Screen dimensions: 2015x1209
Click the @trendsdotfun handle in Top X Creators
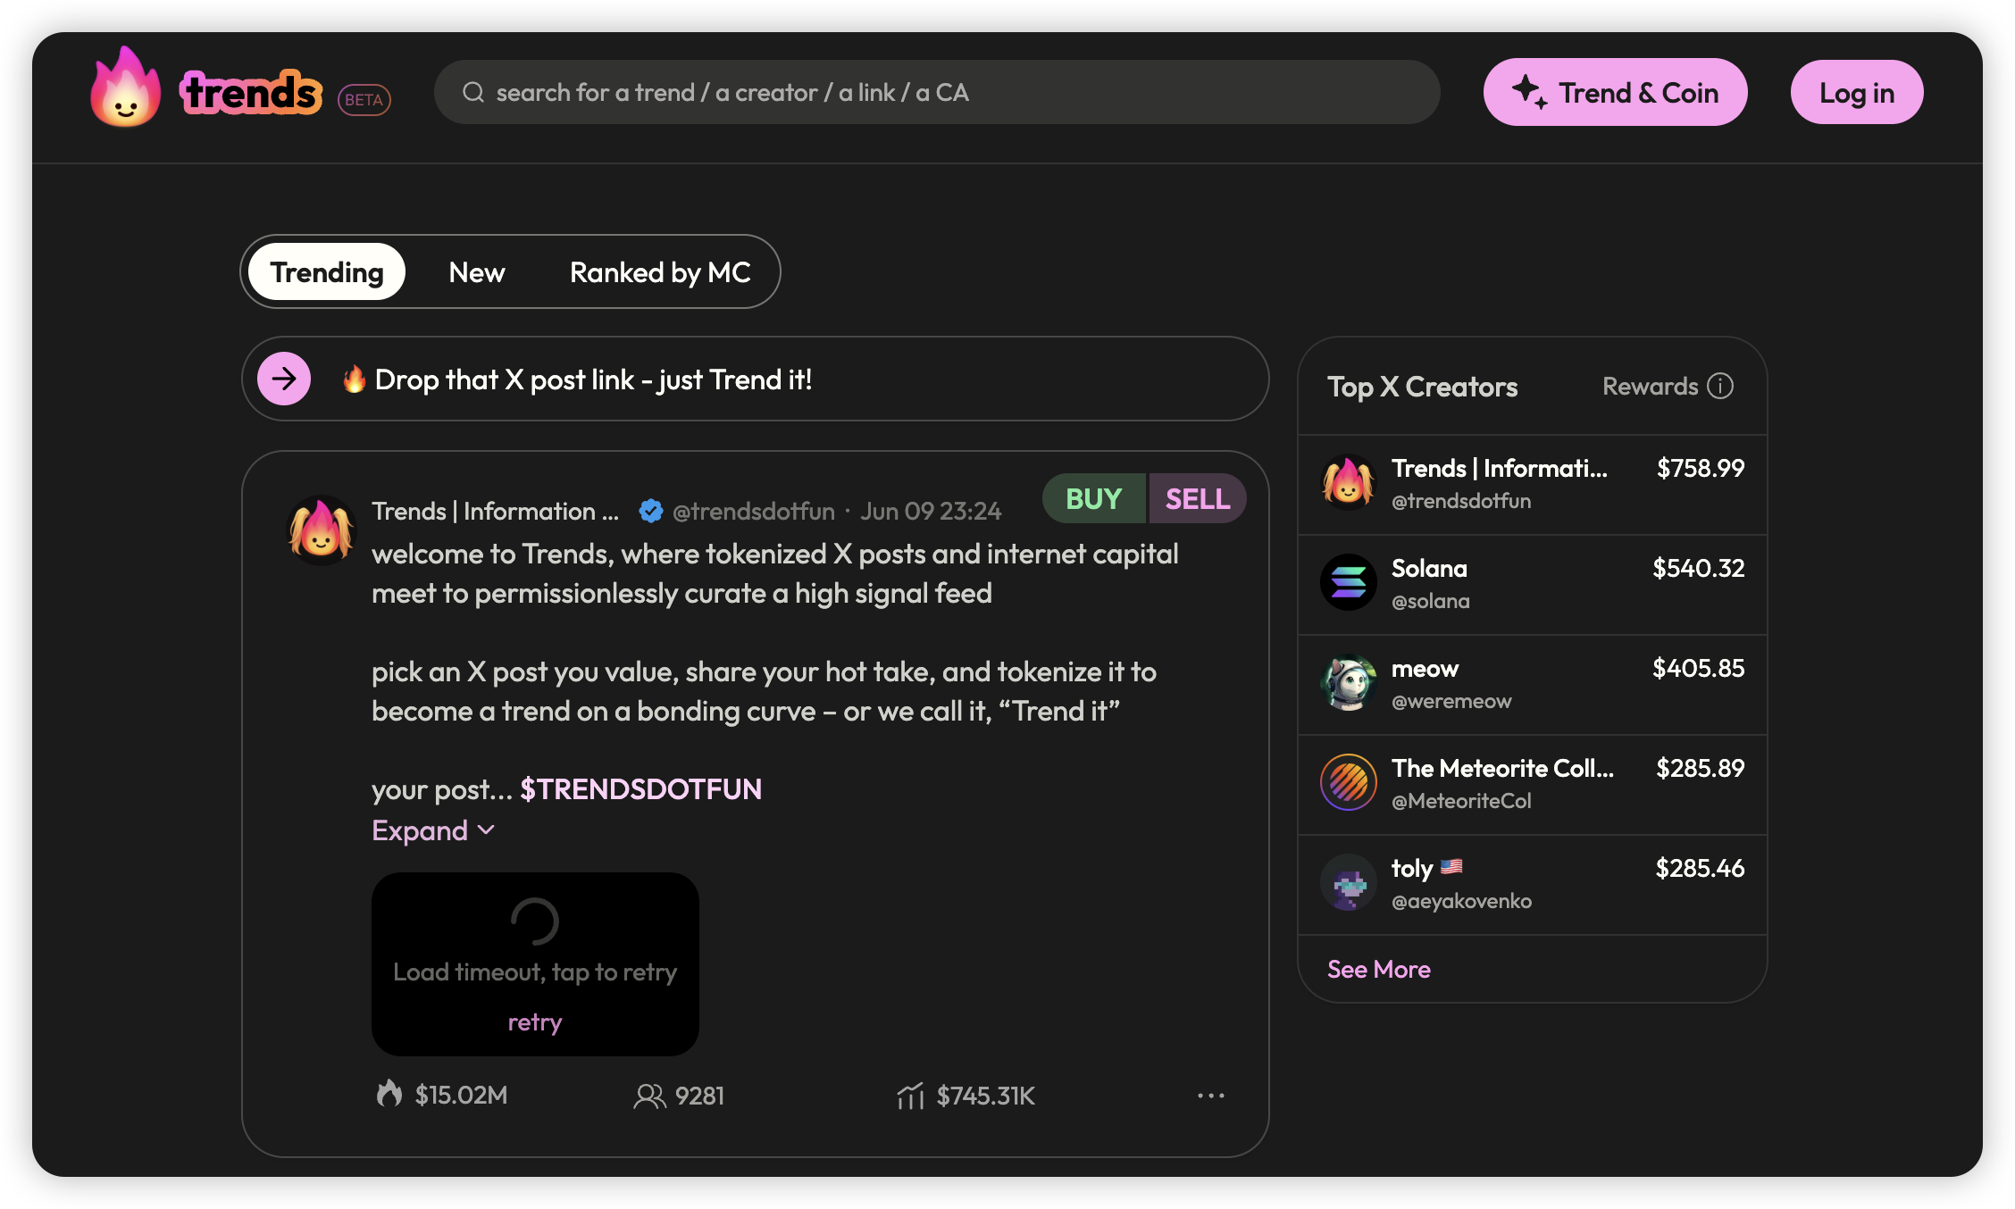click(x=1461, y=501)
